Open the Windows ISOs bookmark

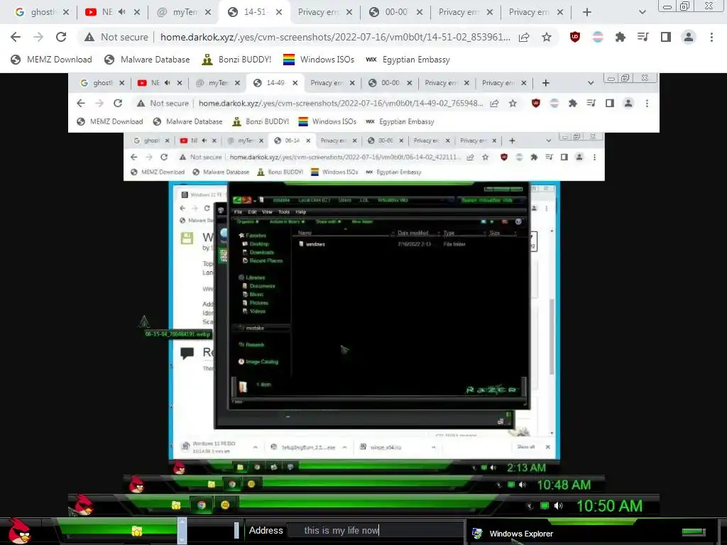[x=319, y=60]
